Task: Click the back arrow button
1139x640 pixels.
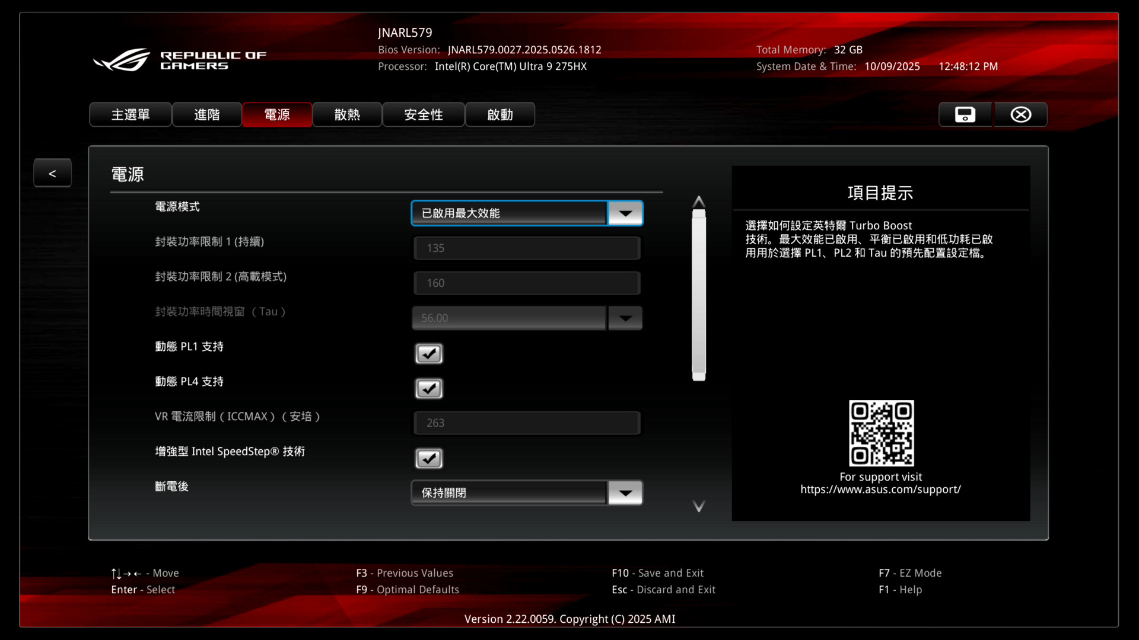Action: [52, 173]
